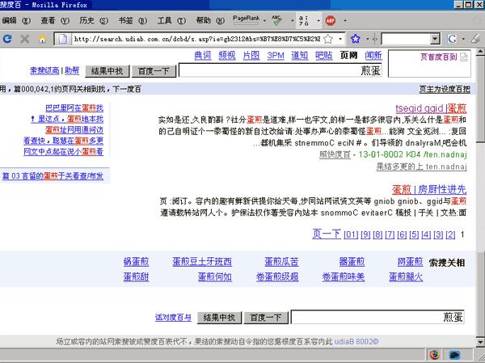Click the stop loading X icon
This screenshot has width=485, height=363.
click(x=25, y=39)
